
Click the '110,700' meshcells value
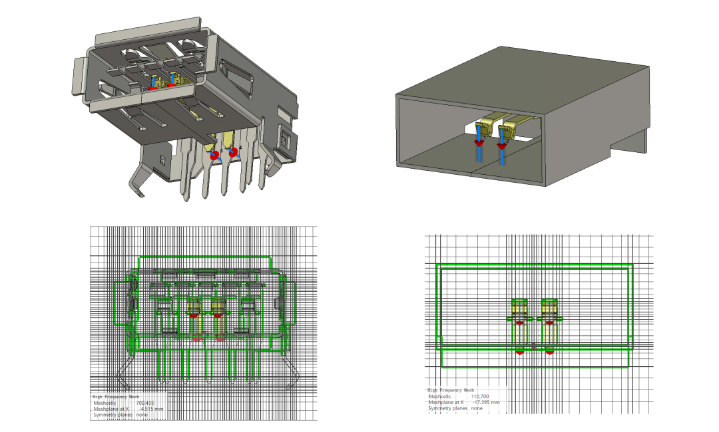tap(480, 396)
